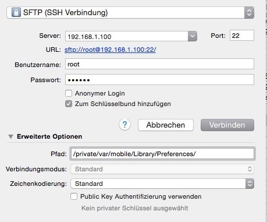Image resolution: width=267 pixels, height=222 pixels.
Task: Focus the Passwort field
Action: (159, 80)
